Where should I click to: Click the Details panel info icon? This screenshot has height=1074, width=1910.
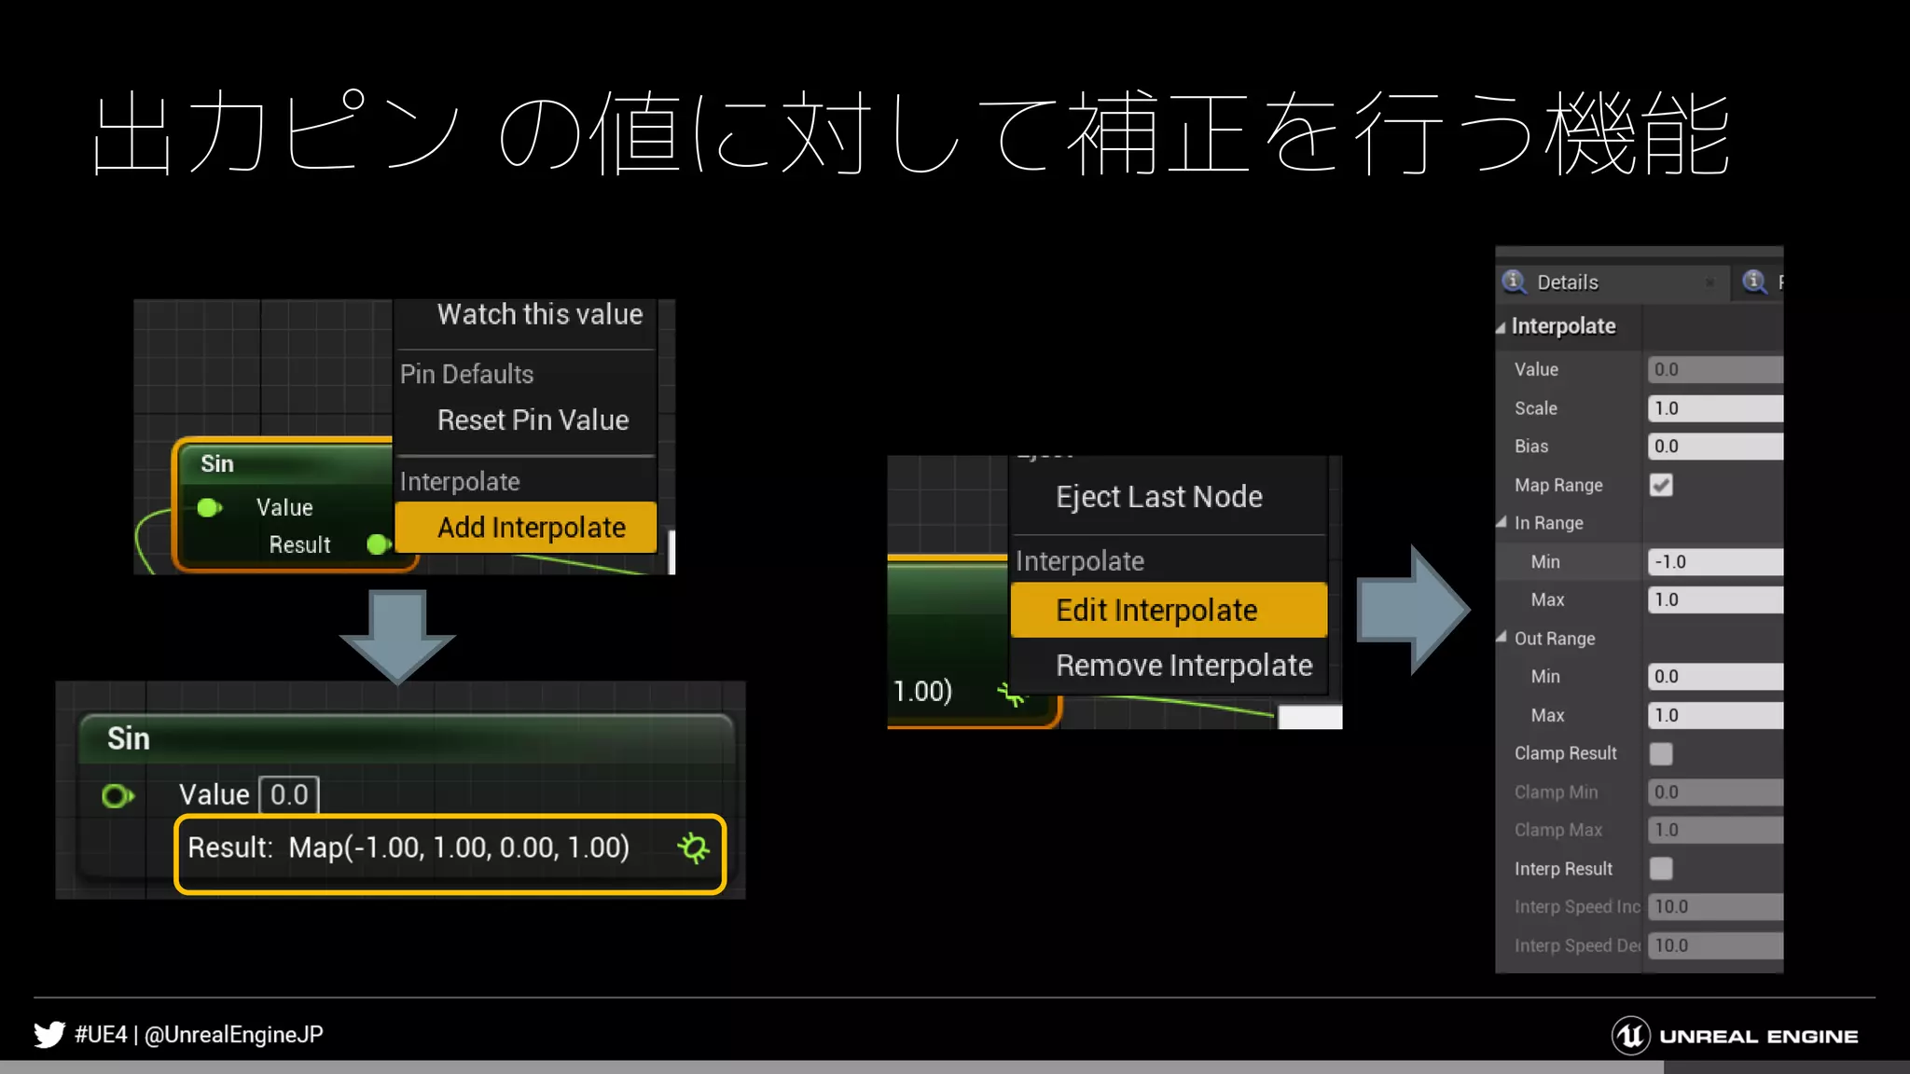1515,282
